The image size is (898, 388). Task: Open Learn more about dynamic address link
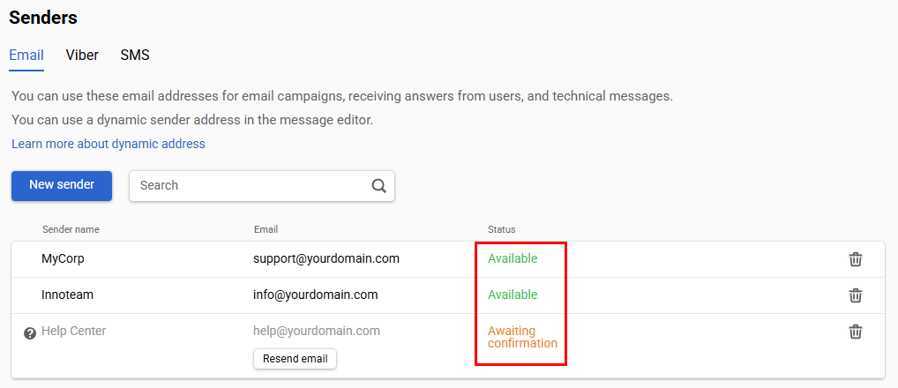coord(109,144)
